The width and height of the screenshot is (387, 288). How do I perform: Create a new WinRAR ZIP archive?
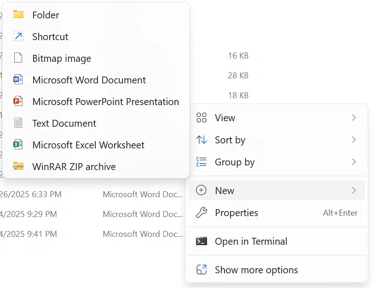(x=96, y=166)
